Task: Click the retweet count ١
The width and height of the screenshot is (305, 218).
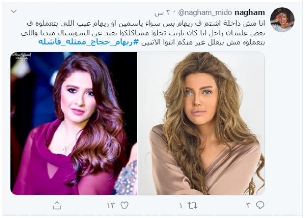Action: click(x=181, y=206)
